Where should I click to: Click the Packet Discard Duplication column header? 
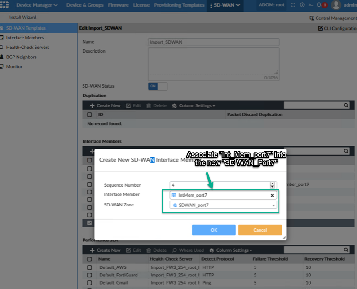tap(255, 114)
